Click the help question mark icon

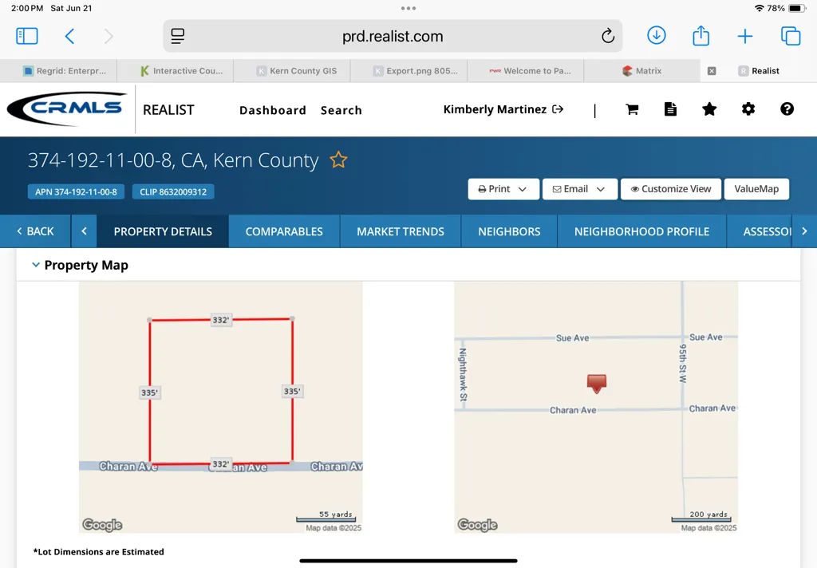click(x=787, y=109)
